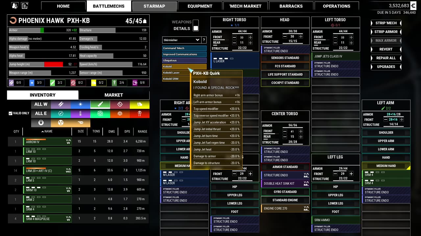The width and height of the screenshot is (421, 236).
Task: Click the Command 'Mech quirk tag
Action: pos(184,48)
